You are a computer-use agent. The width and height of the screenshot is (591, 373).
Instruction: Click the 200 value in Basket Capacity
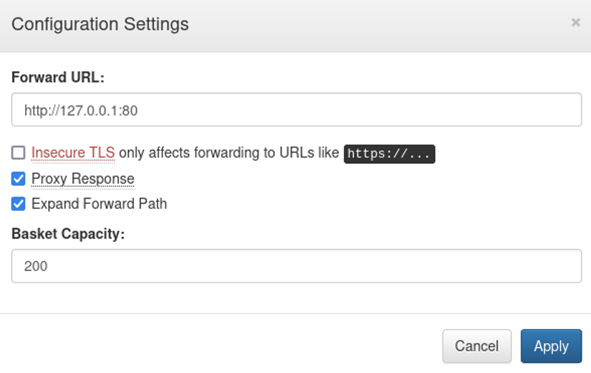[x=36, y=266]
